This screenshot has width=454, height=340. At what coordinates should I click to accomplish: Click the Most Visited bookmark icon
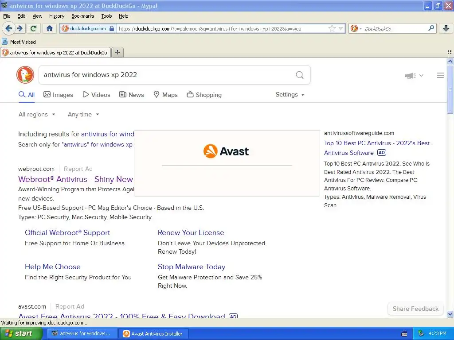tap(4, 42)
